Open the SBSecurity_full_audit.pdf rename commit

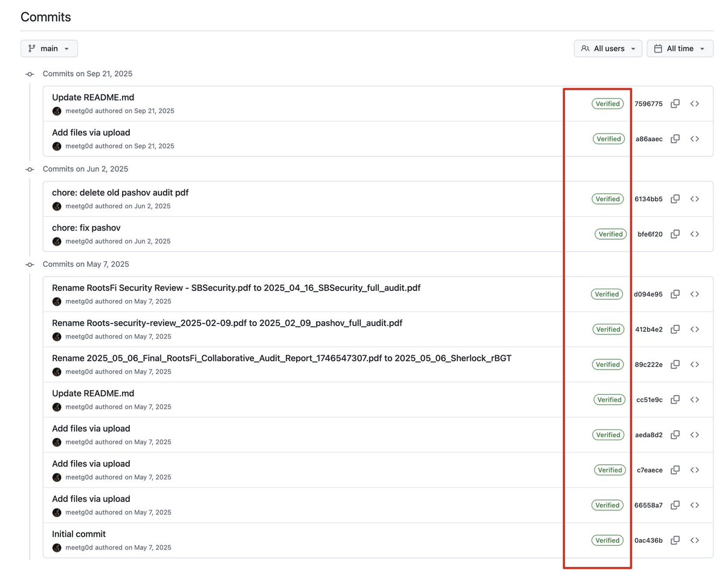236,288
